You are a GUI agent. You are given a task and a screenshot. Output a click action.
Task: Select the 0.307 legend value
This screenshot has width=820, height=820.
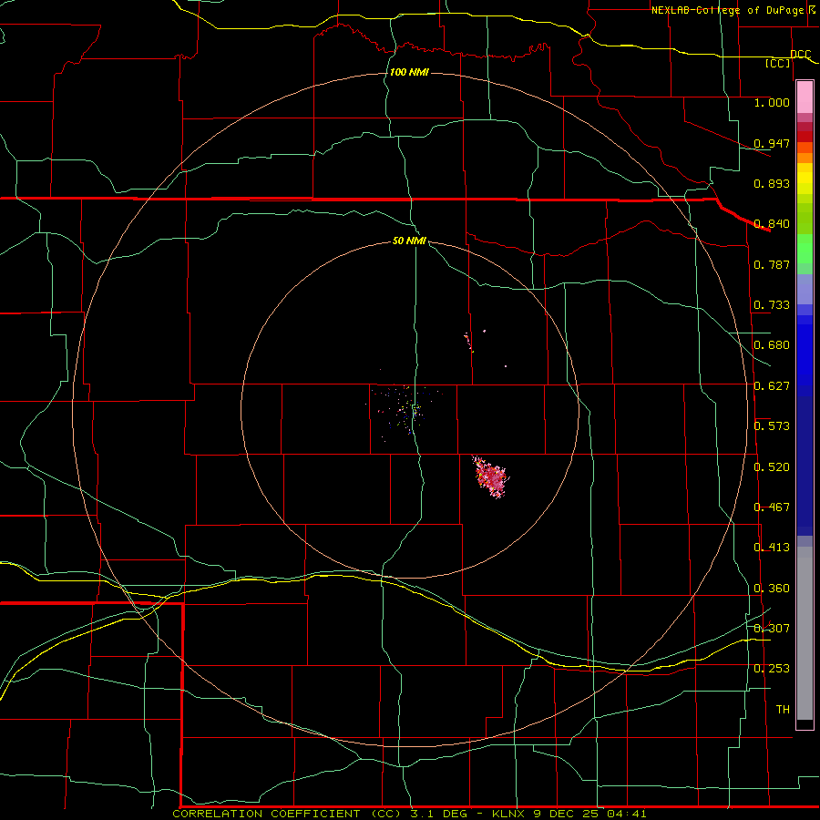(772, 628)
